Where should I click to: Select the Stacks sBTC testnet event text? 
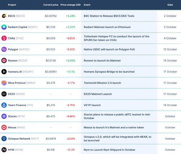click(x=117, y=116)
